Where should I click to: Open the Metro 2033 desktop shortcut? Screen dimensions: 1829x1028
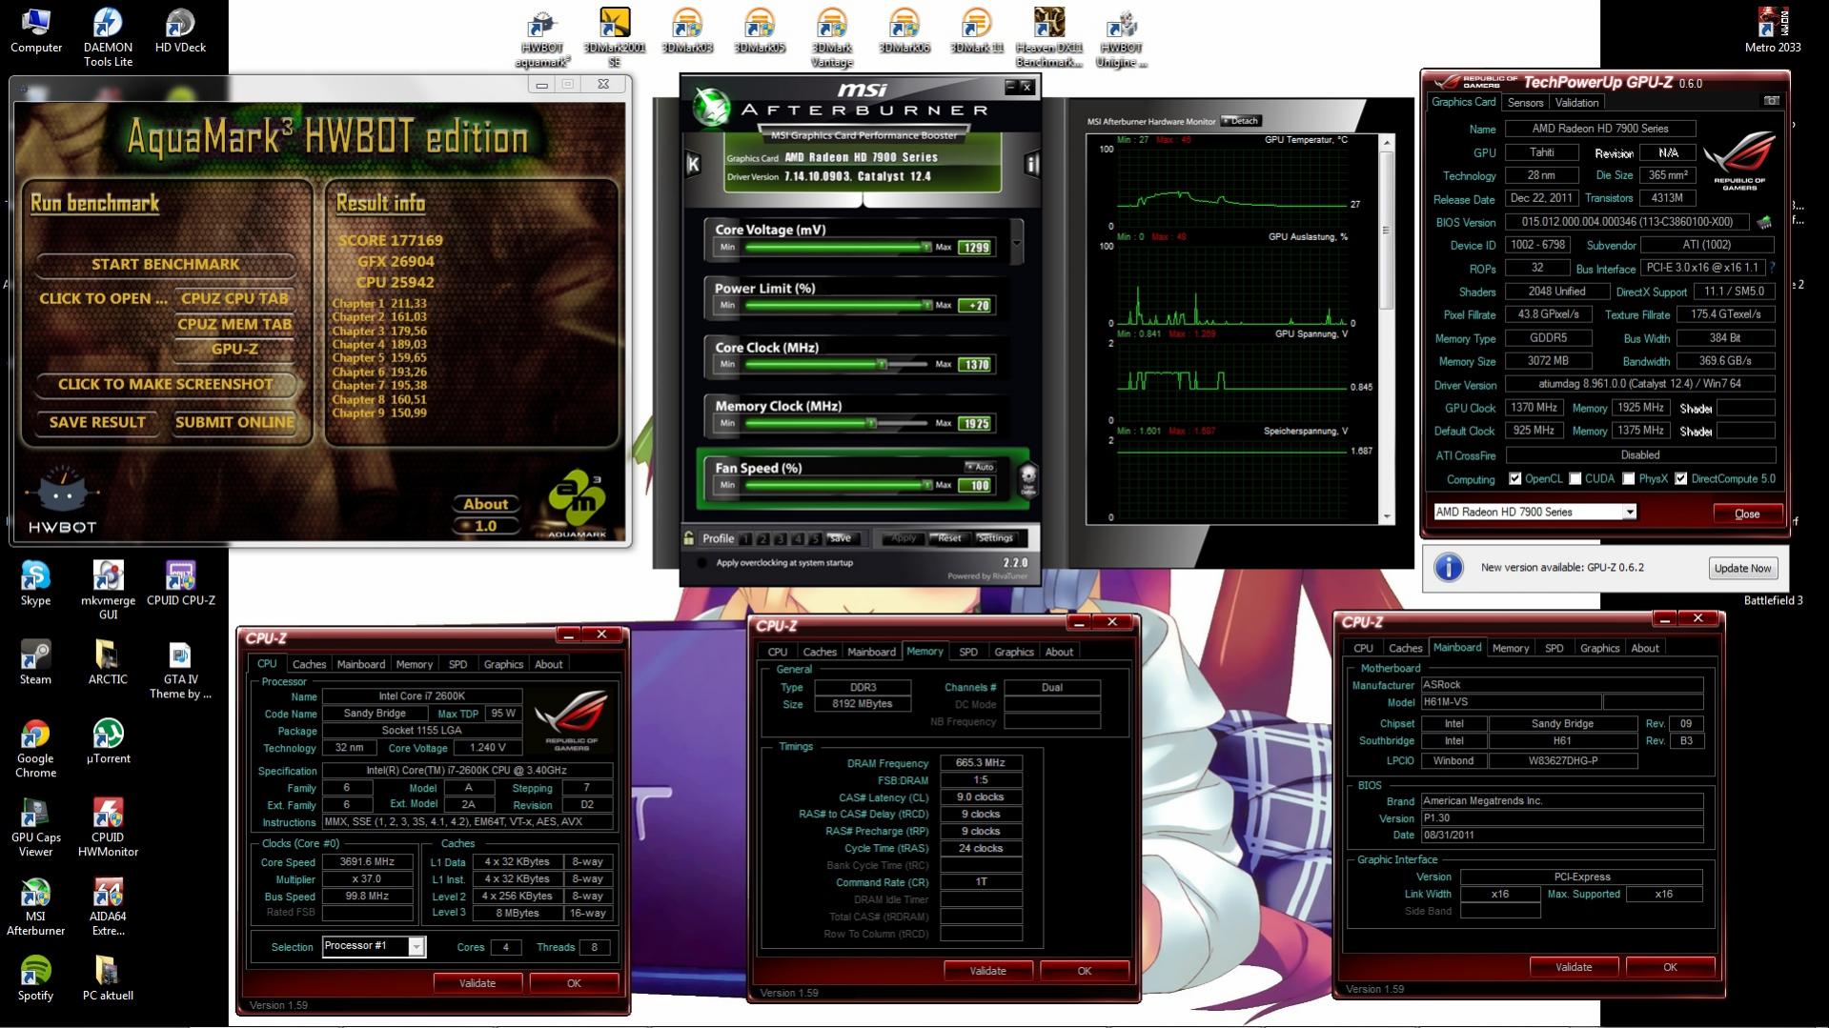tap(1773, 30)
